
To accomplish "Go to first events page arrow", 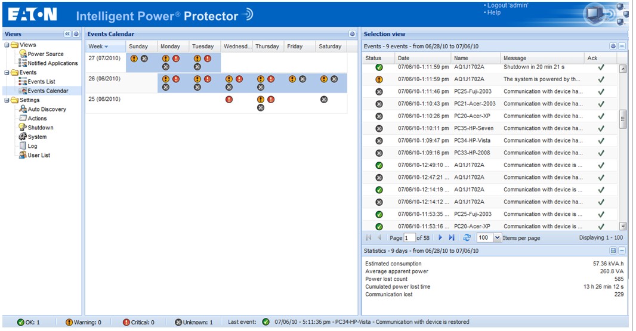I will tap(369, 238).
